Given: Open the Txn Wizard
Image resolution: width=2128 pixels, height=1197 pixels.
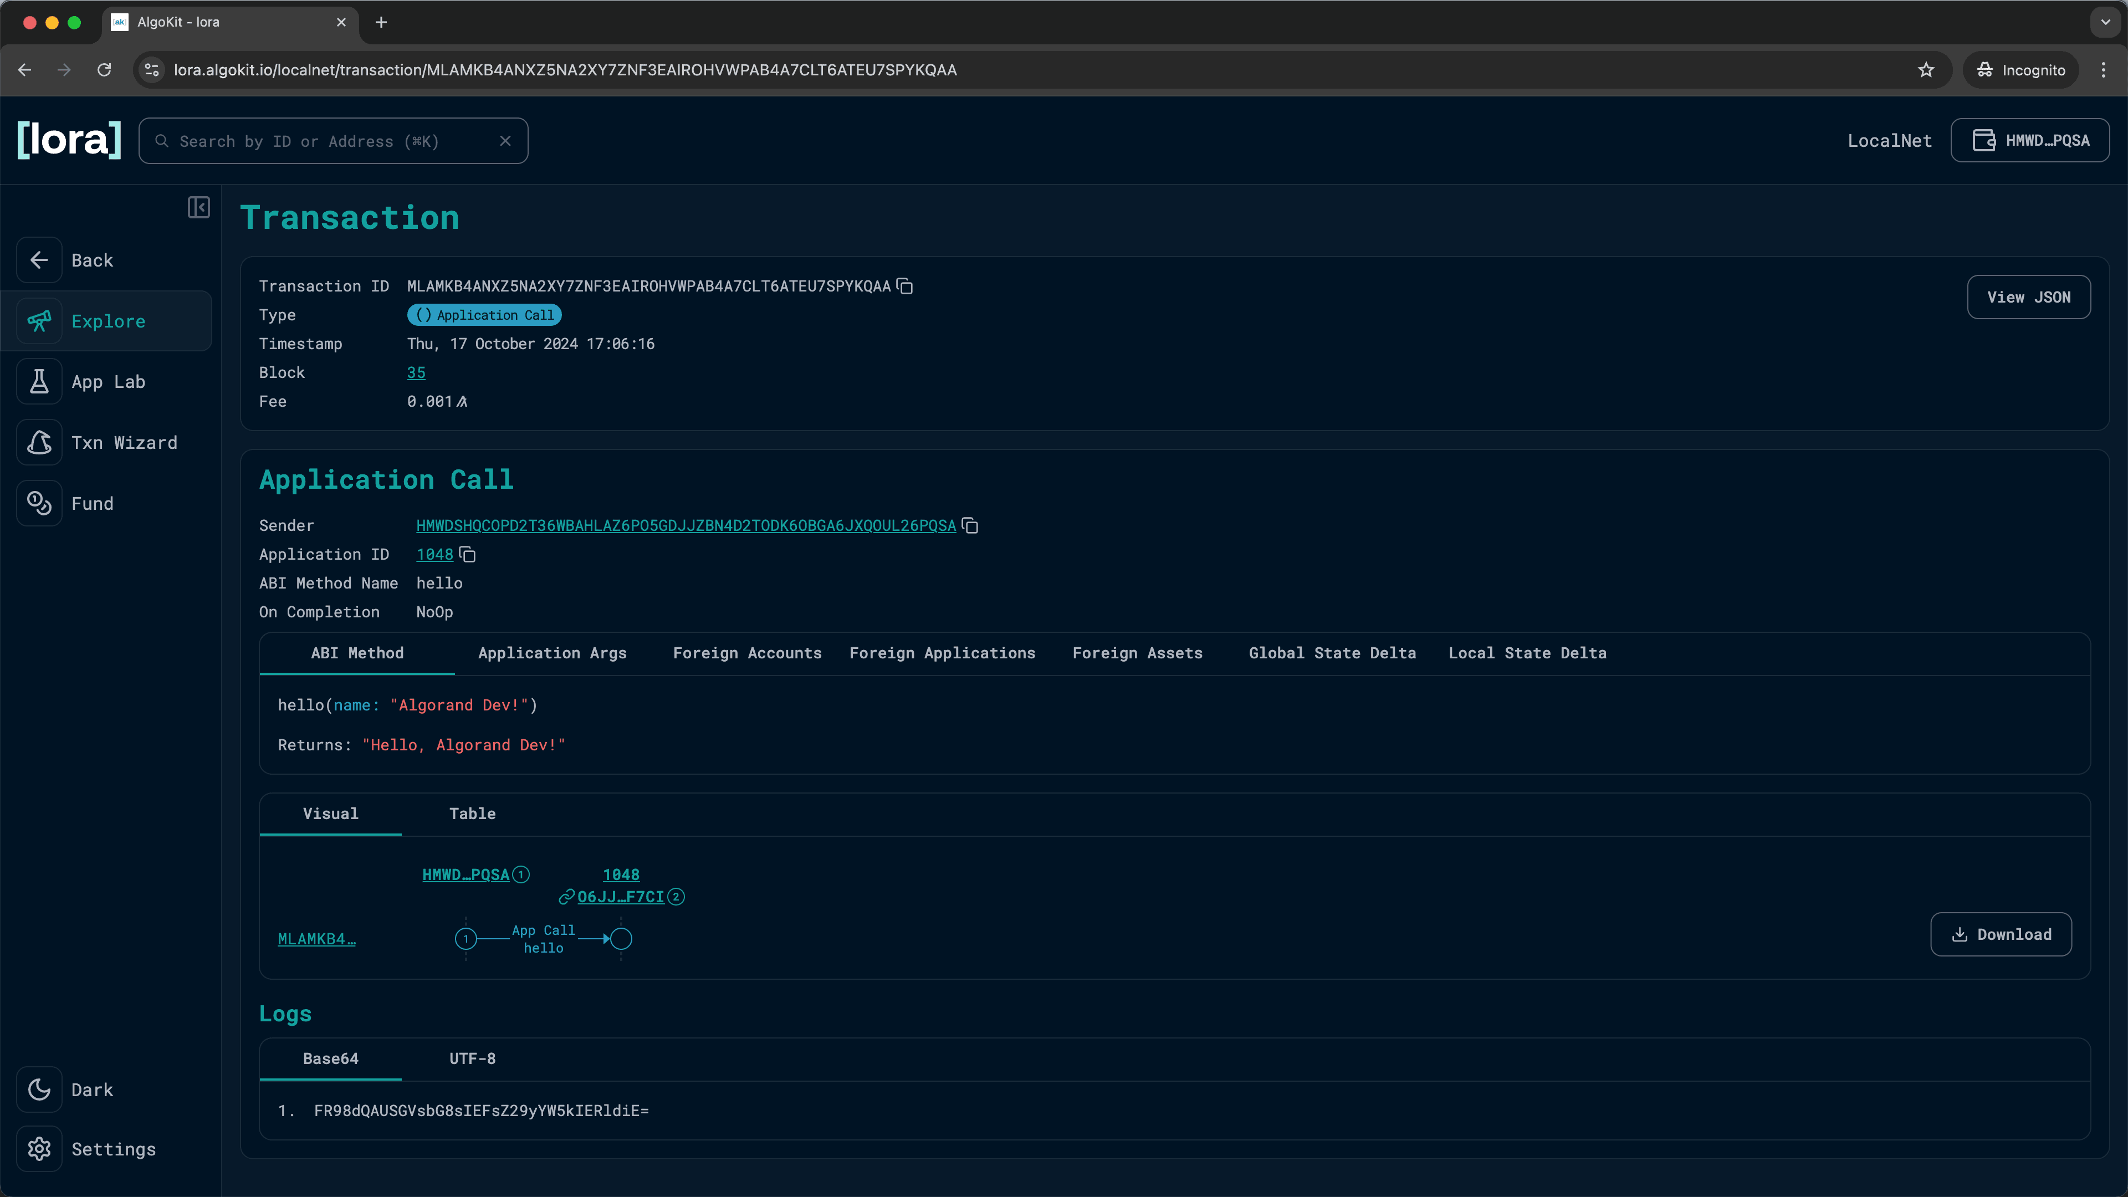Looking at the screenshot, I should point(124,442).
